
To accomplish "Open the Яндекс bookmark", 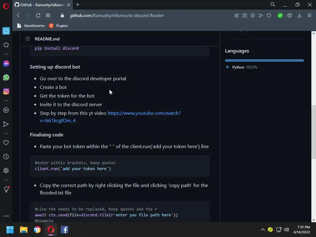I will pos(58,26).
